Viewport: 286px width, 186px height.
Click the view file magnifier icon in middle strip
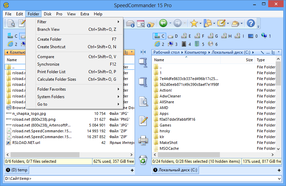[144, 101]
